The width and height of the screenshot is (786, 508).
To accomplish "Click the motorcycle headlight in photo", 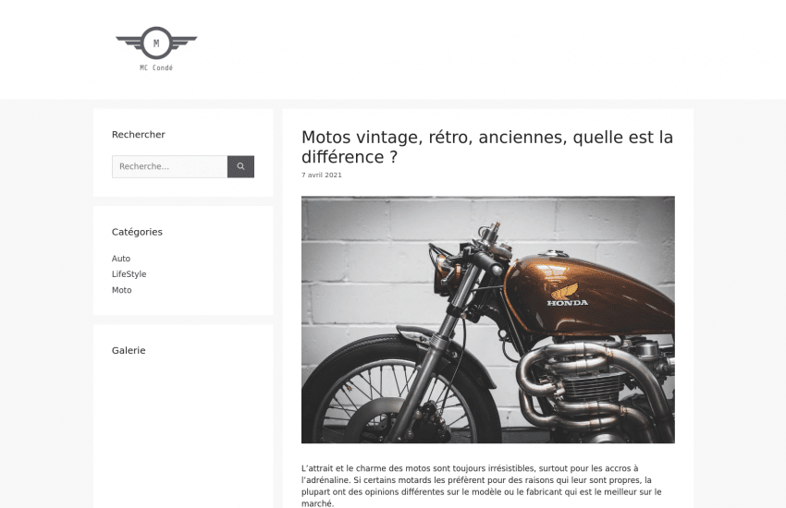I will pyautogui.click(x=443, y=272).
